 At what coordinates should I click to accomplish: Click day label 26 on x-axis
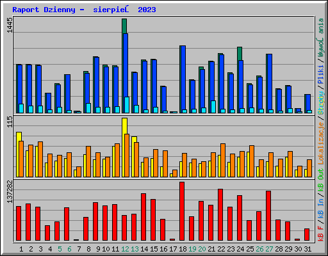(259, 249)
